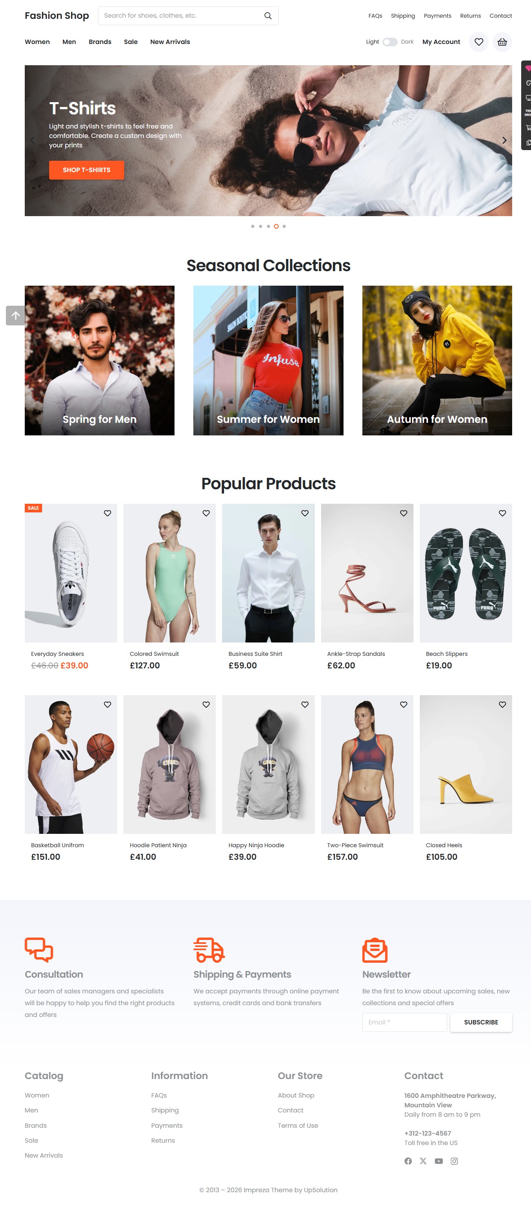
Task: Open the wishlist heart icon in header
Action: pos(479,42)
